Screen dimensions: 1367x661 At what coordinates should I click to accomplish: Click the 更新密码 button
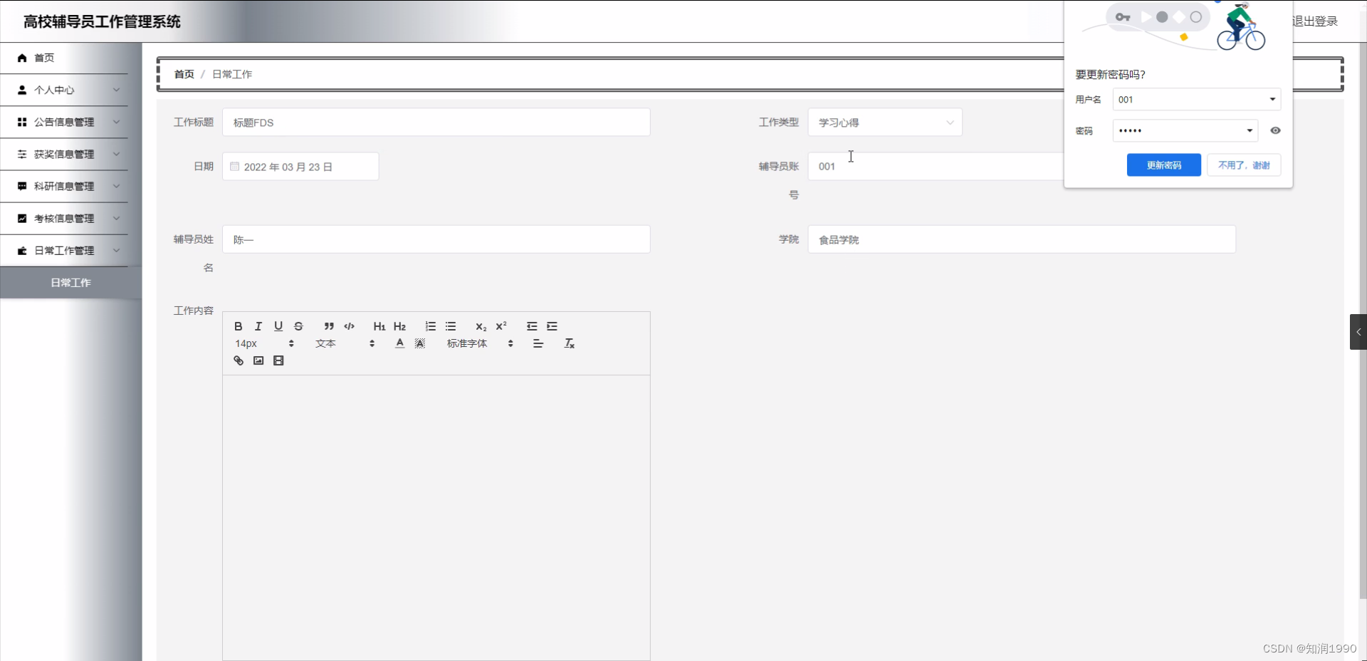(1163, 165)
